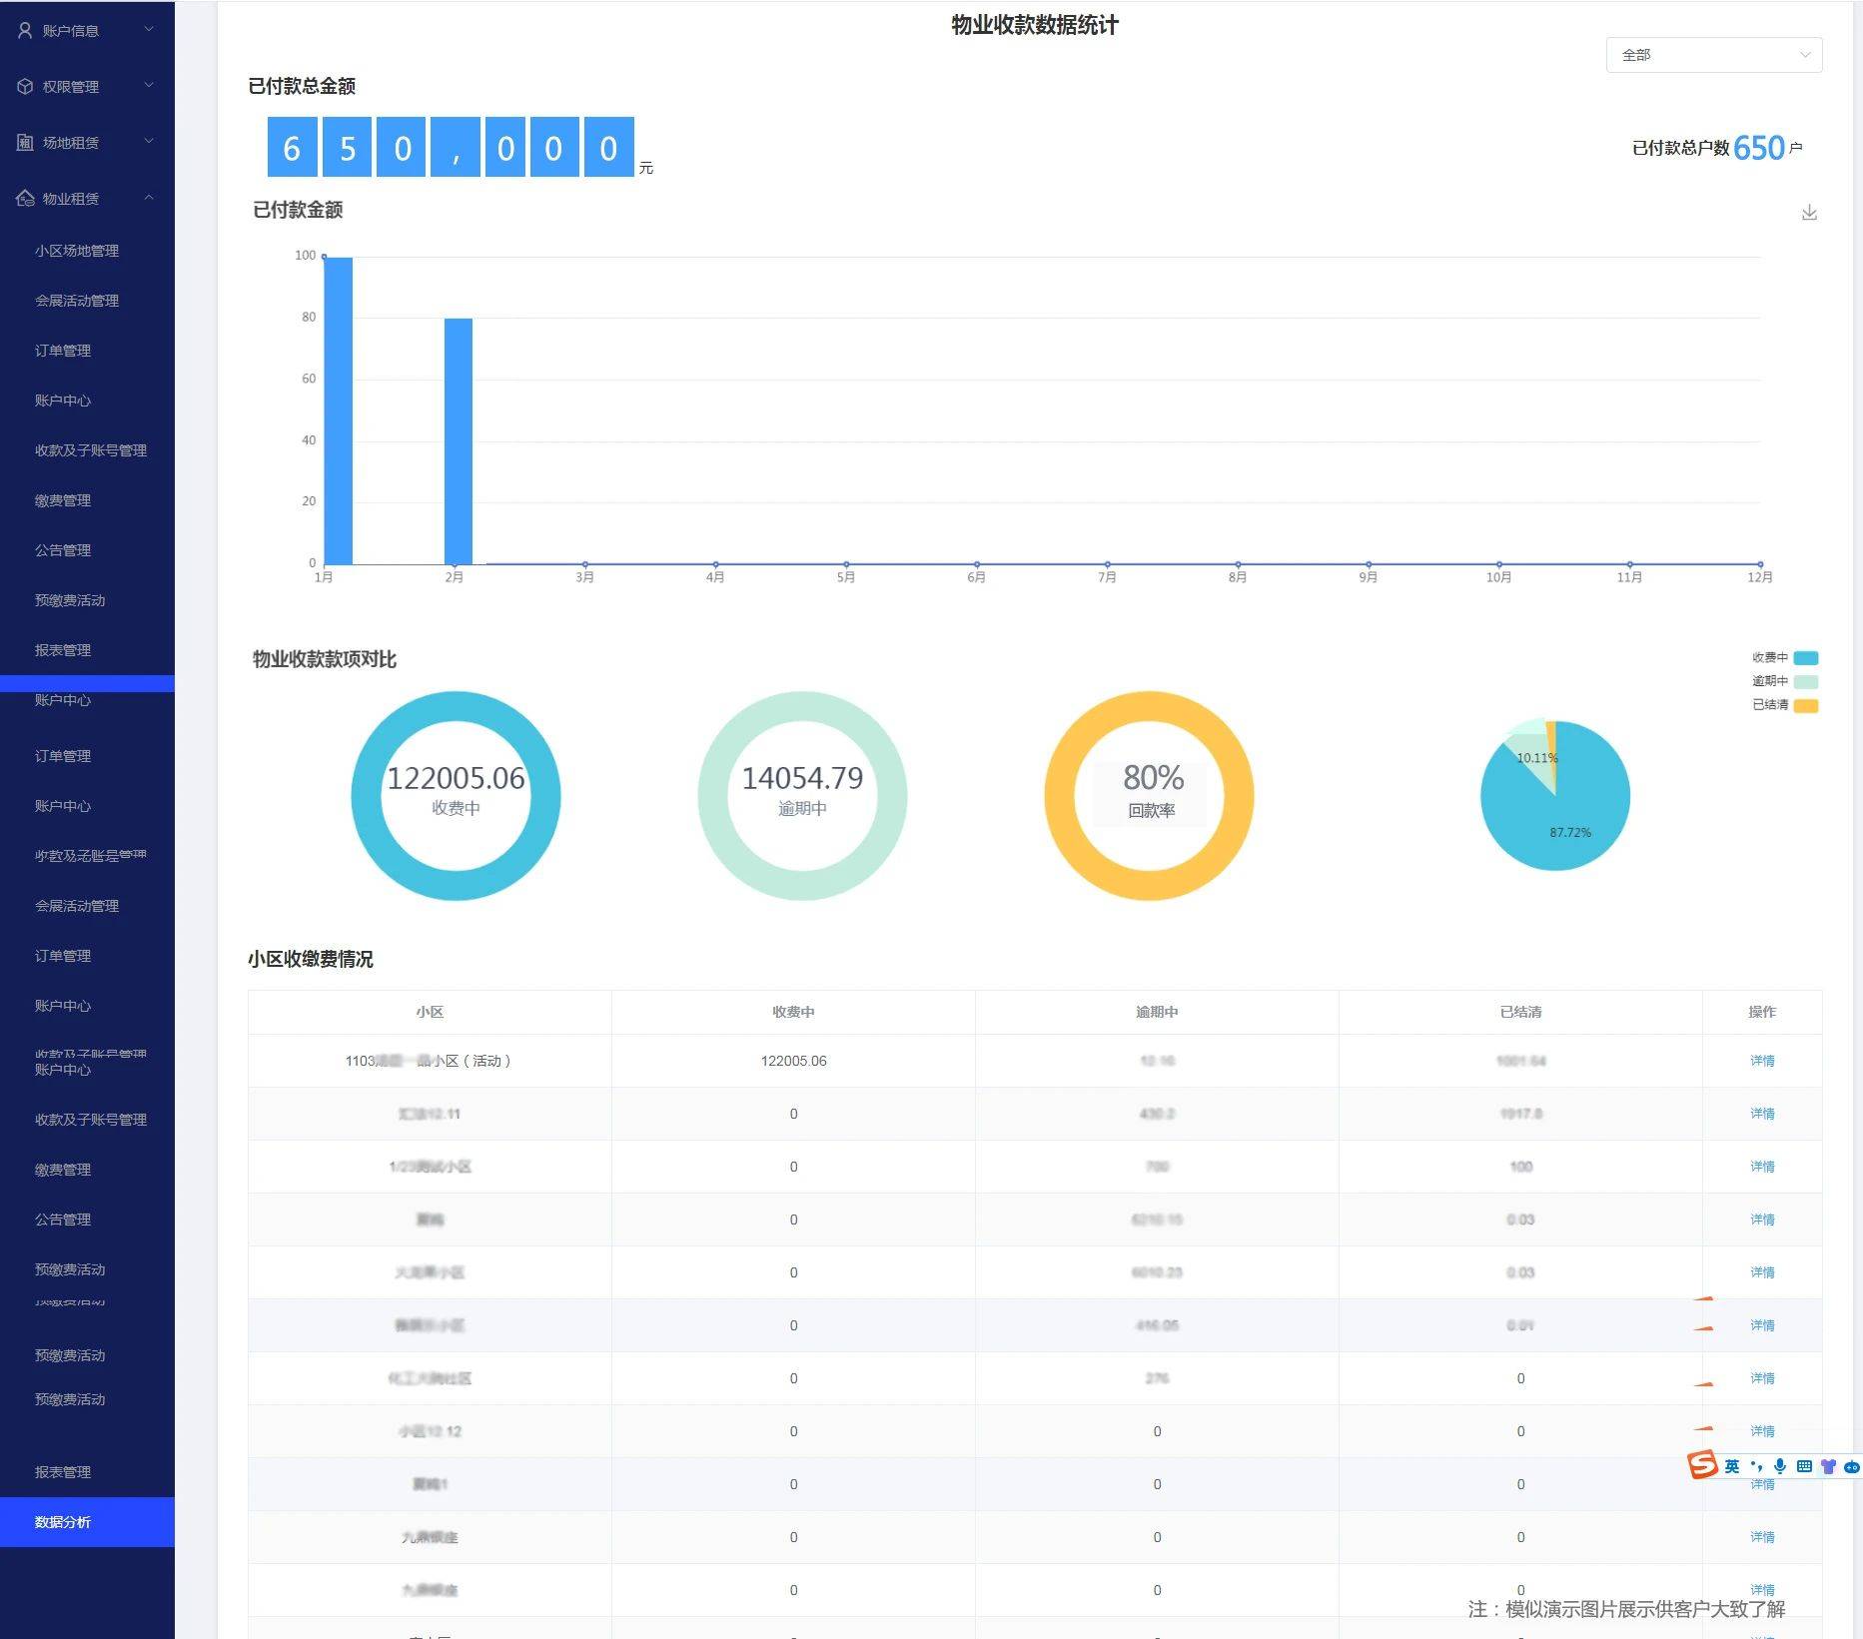Open 详情 for 1103 小区（活动）row
The height and width of the screenshot is (1639, 1863).
[1761, 1061]
